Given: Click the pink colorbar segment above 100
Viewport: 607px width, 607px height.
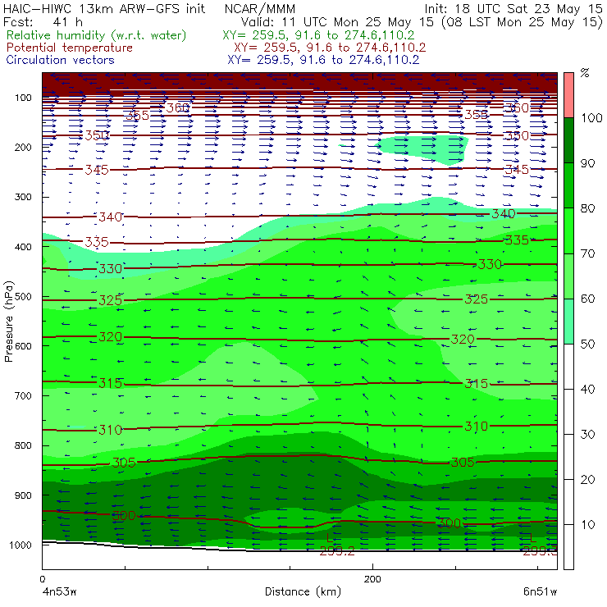Looking at the screenshot, I should [568, 95].
